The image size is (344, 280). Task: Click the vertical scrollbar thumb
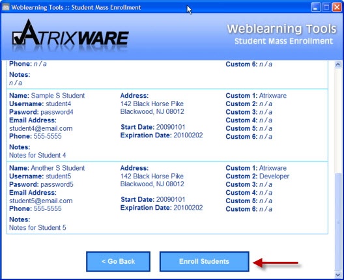(x=338, y=222)
